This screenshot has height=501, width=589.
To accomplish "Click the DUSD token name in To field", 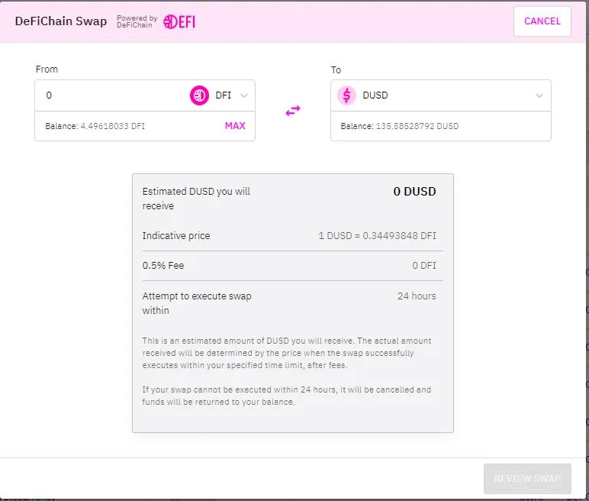I will tap(375, 95).
